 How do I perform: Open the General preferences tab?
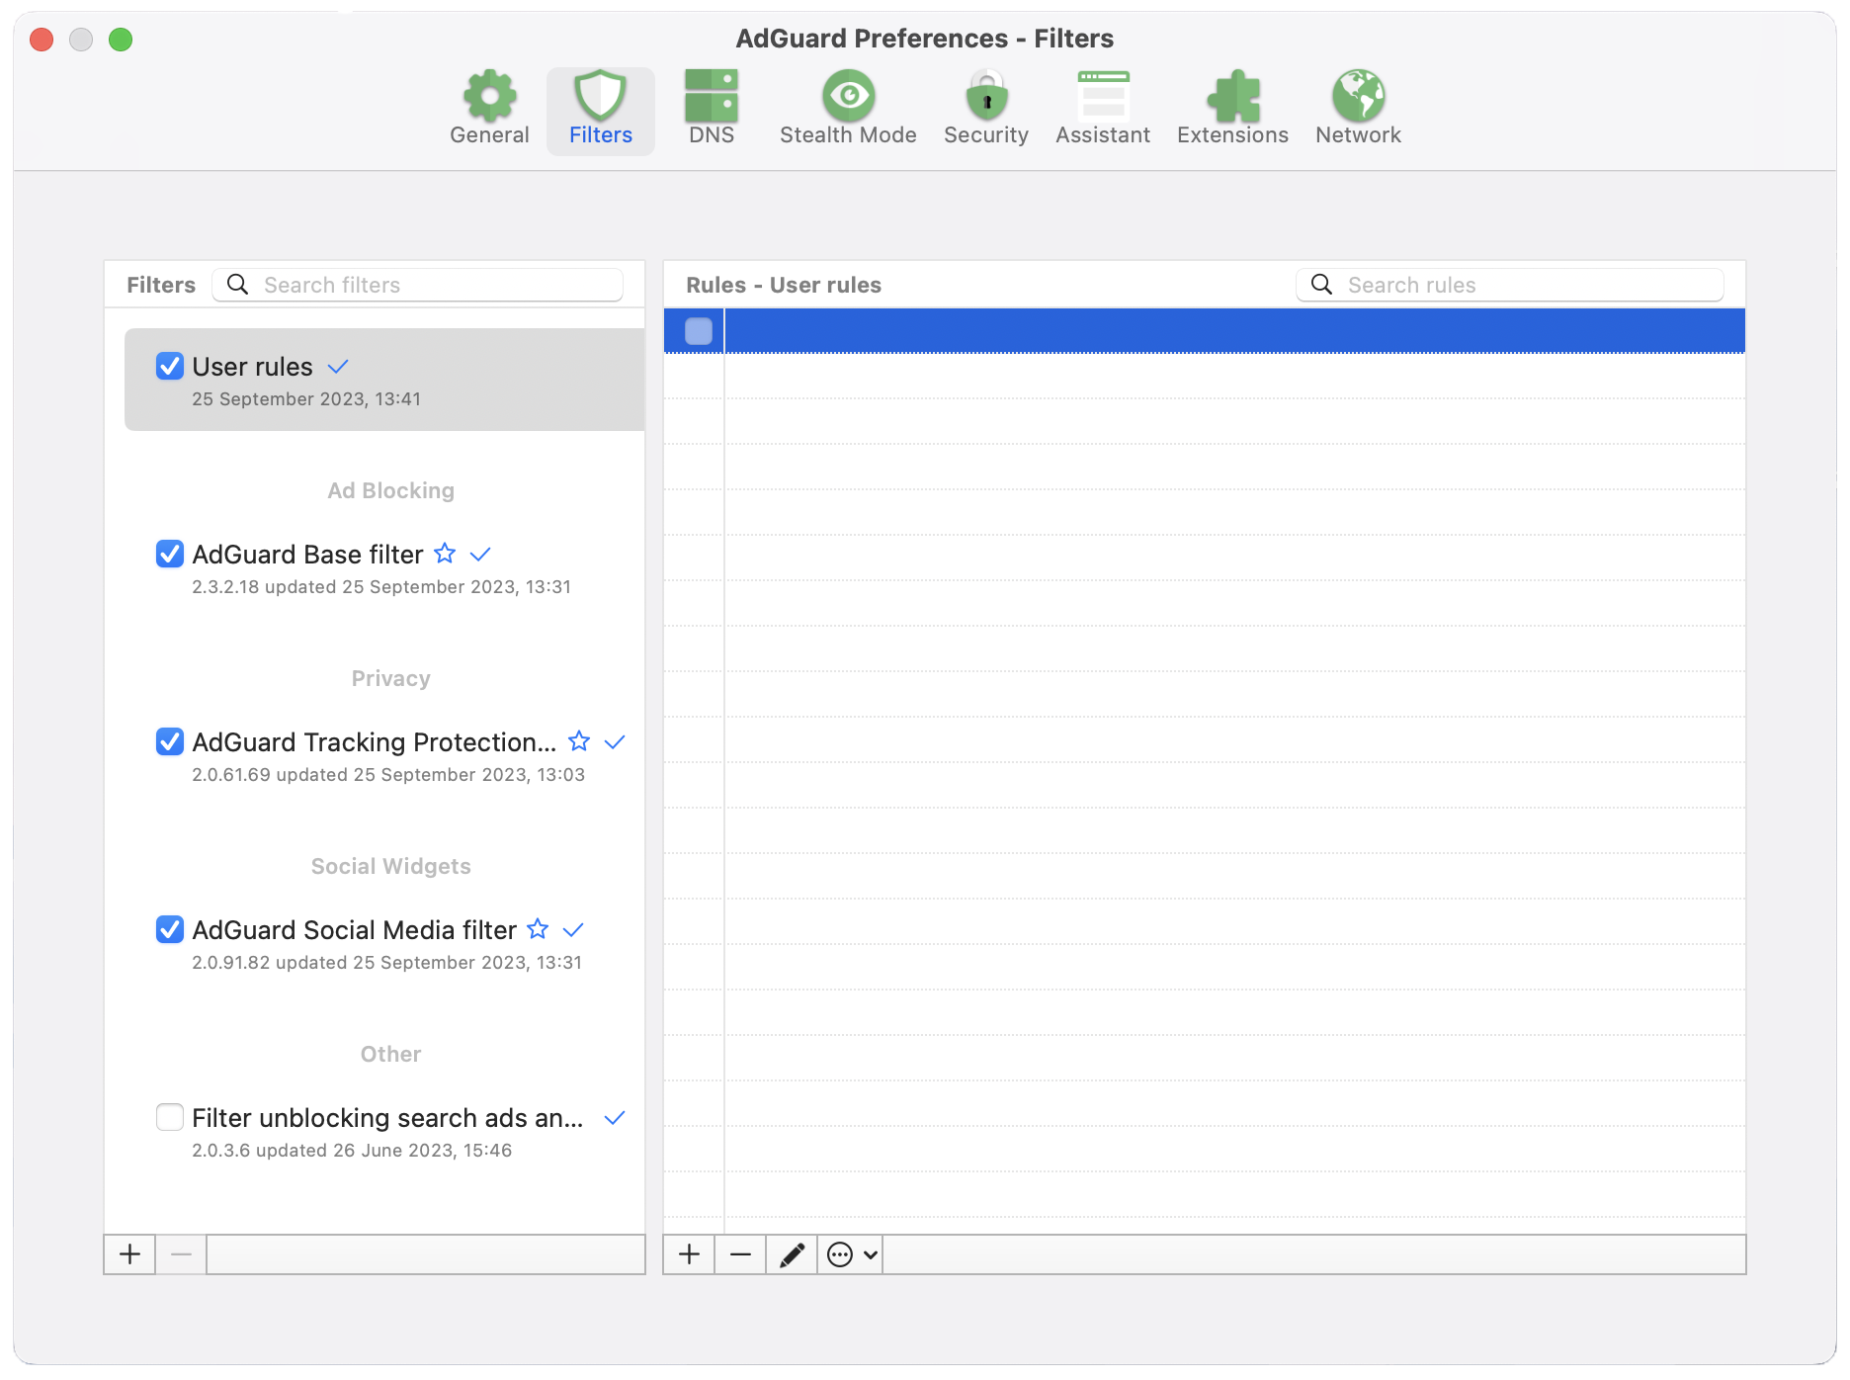tap(489, 110)
